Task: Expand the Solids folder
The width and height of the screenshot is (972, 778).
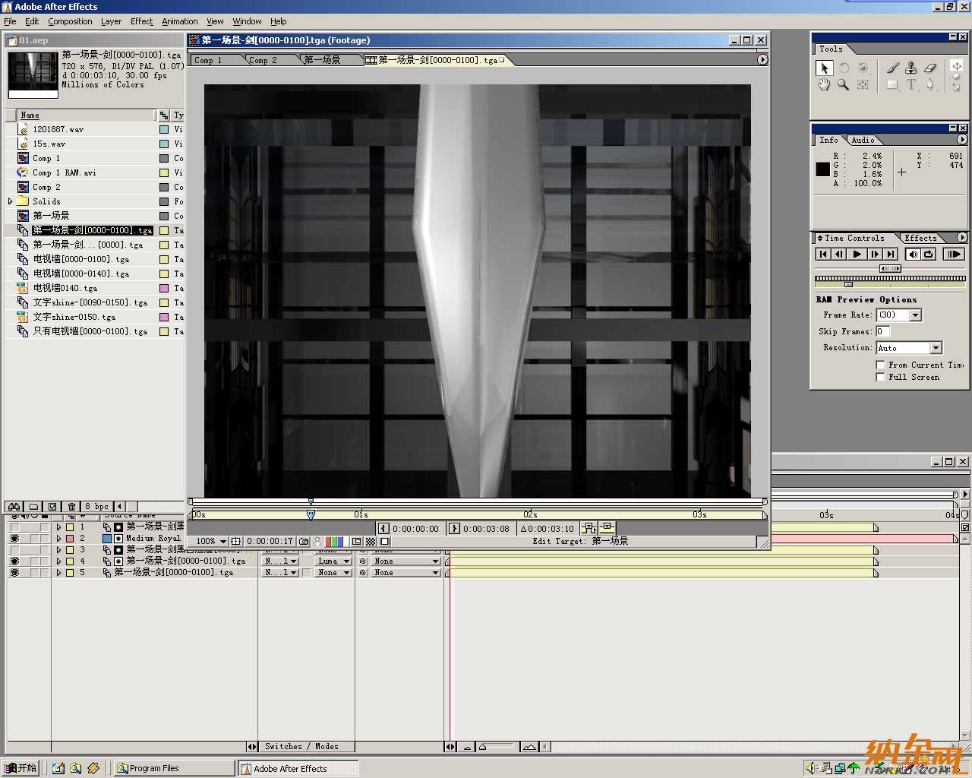Action: pyautogui.click(x=11, y=201)
